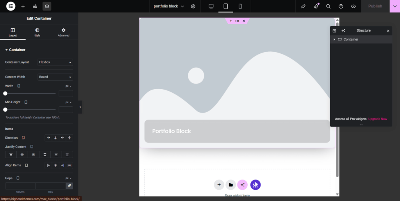Click the Width responsive device icon
The height and width of the screenshot is (201, 400).
[x=19, y=86]
